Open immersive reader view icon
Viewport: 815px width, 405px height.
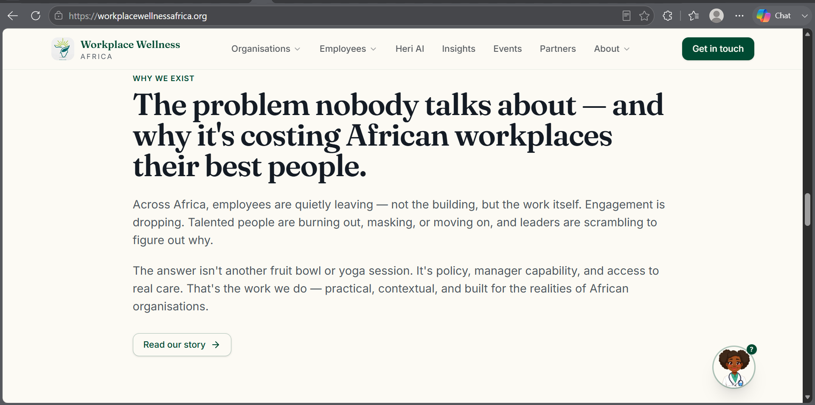(626, 16)
